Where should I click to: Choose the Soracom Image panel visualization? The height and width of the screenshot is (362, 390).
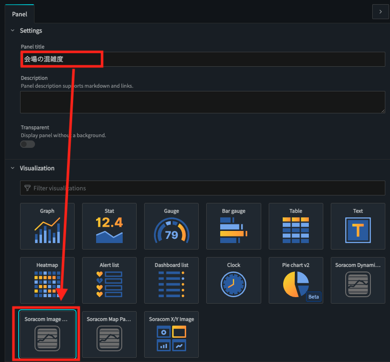pos(47,334)
